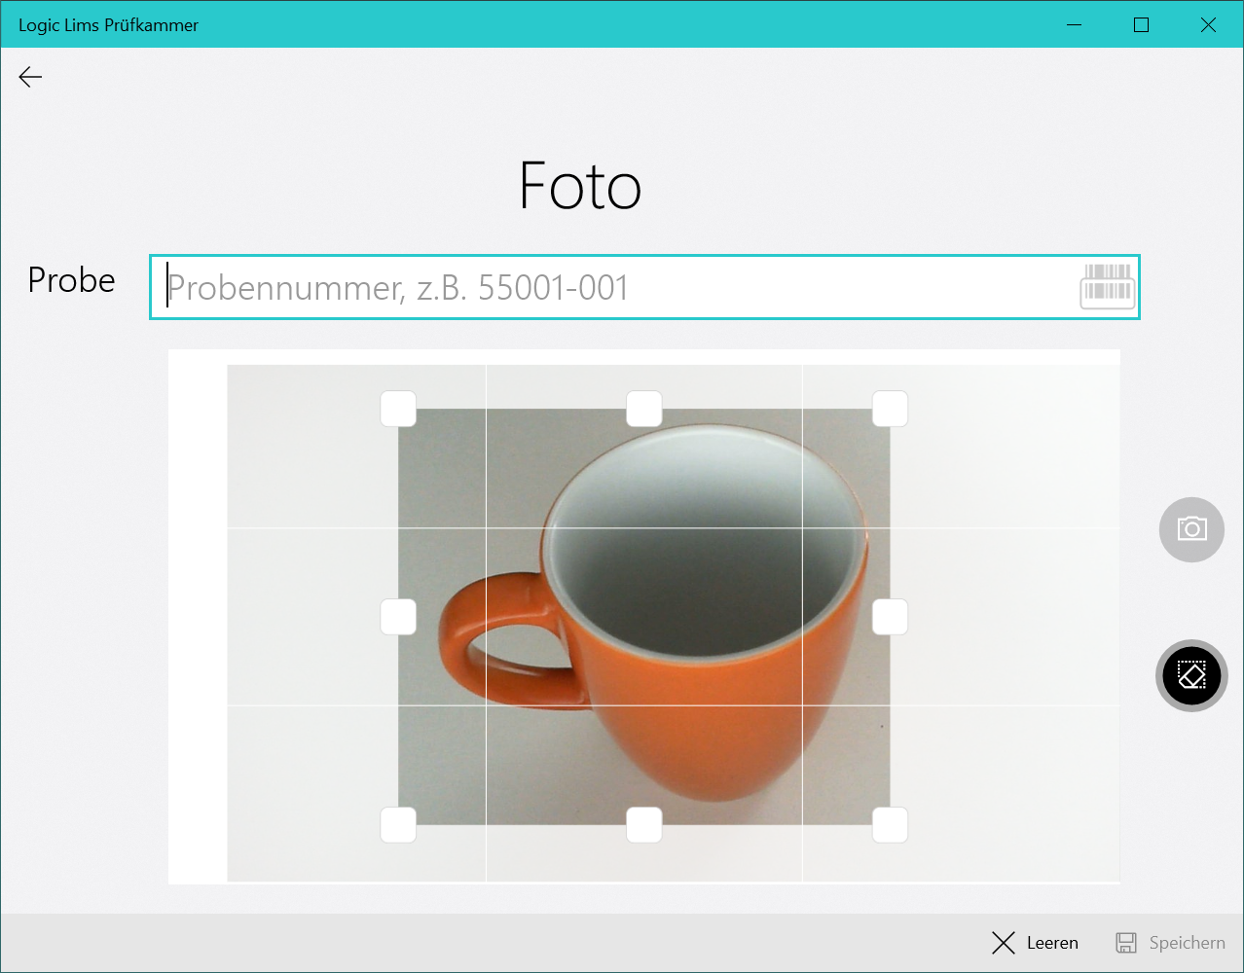Click the Leeren button to clear
Image resolution: width=1244 pixels, height=973 pixels.
[x=1035, y=942]
